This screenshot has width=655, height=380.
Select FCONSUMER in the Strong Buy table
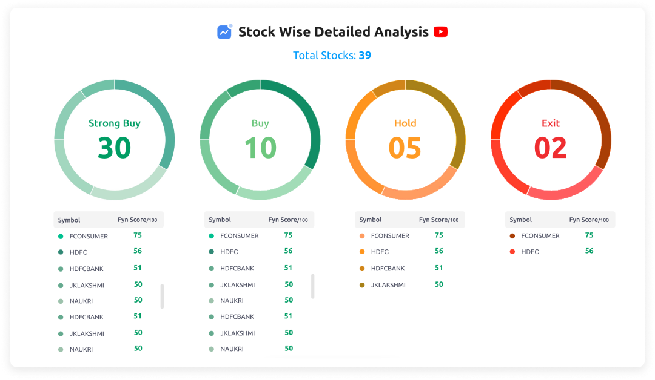[89, 236]
